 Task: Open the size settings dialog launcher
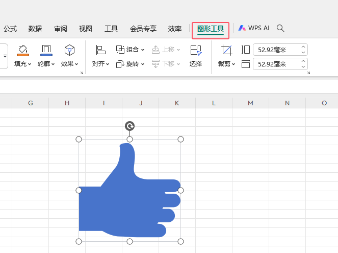(308, 73)
